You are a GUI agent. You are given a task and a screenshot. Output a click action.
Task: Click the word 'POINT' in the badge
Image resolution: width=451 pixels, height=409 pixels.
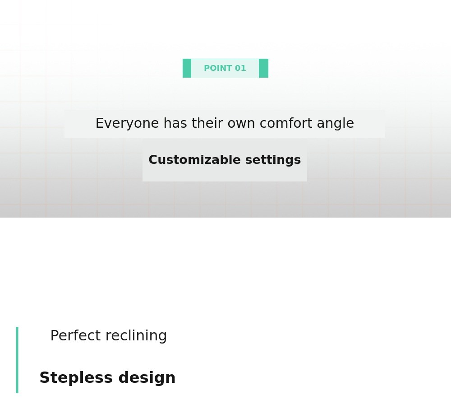218,69
